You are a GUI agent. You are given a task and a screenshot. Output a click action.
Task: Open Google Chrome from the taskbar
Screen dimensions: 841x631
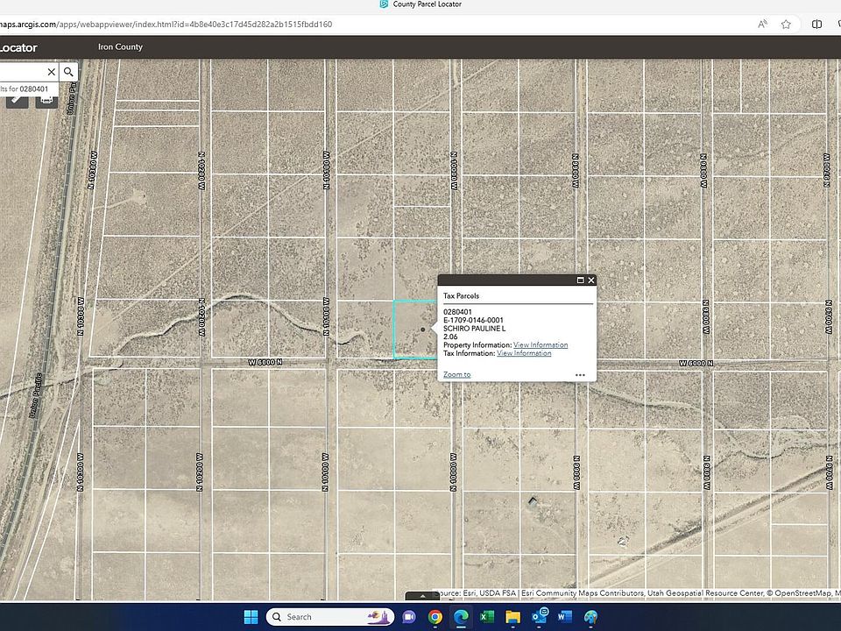coord(435,616)
